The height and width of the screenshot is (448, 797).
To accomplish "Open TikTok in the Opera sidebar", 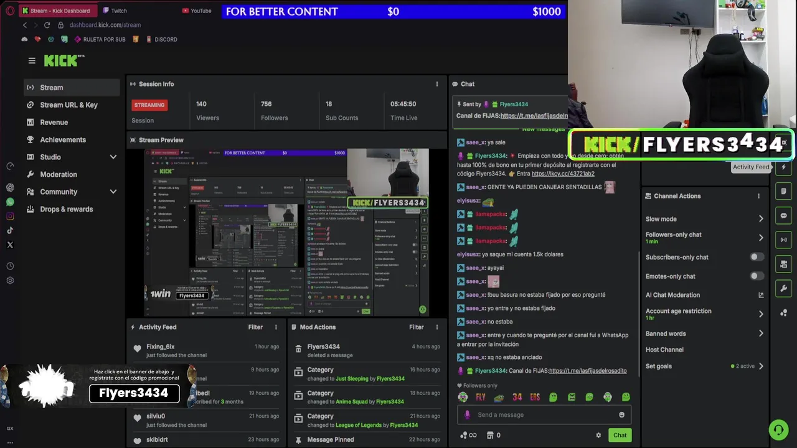I will [10, 230].
